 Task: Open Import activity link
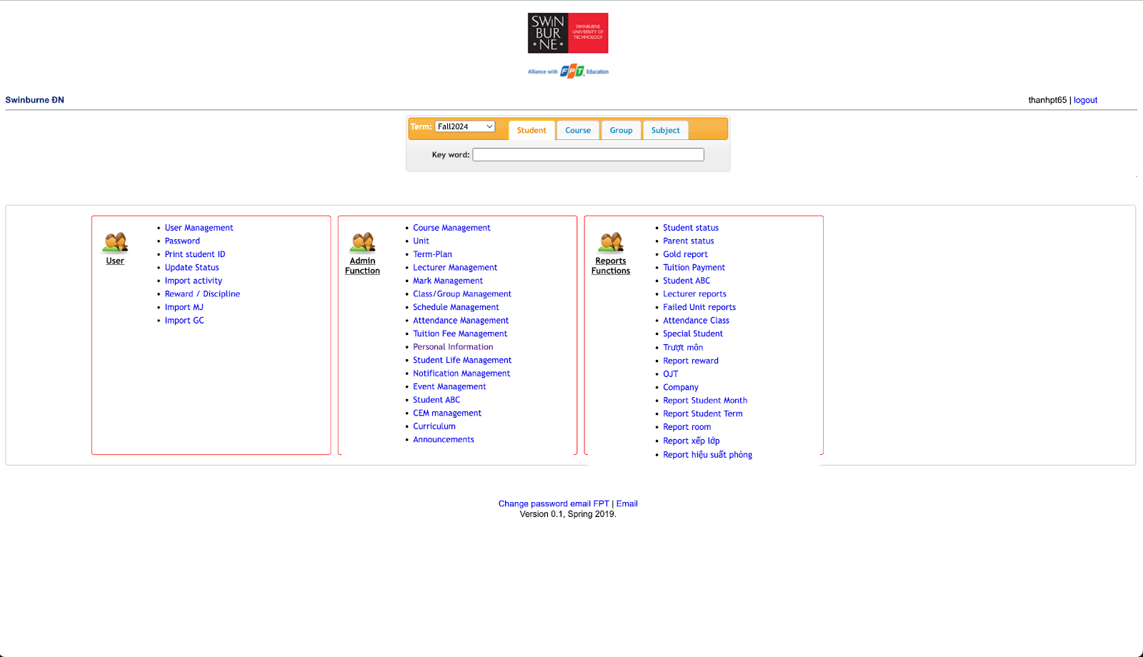pyautogui.click(x=194, y=281)
